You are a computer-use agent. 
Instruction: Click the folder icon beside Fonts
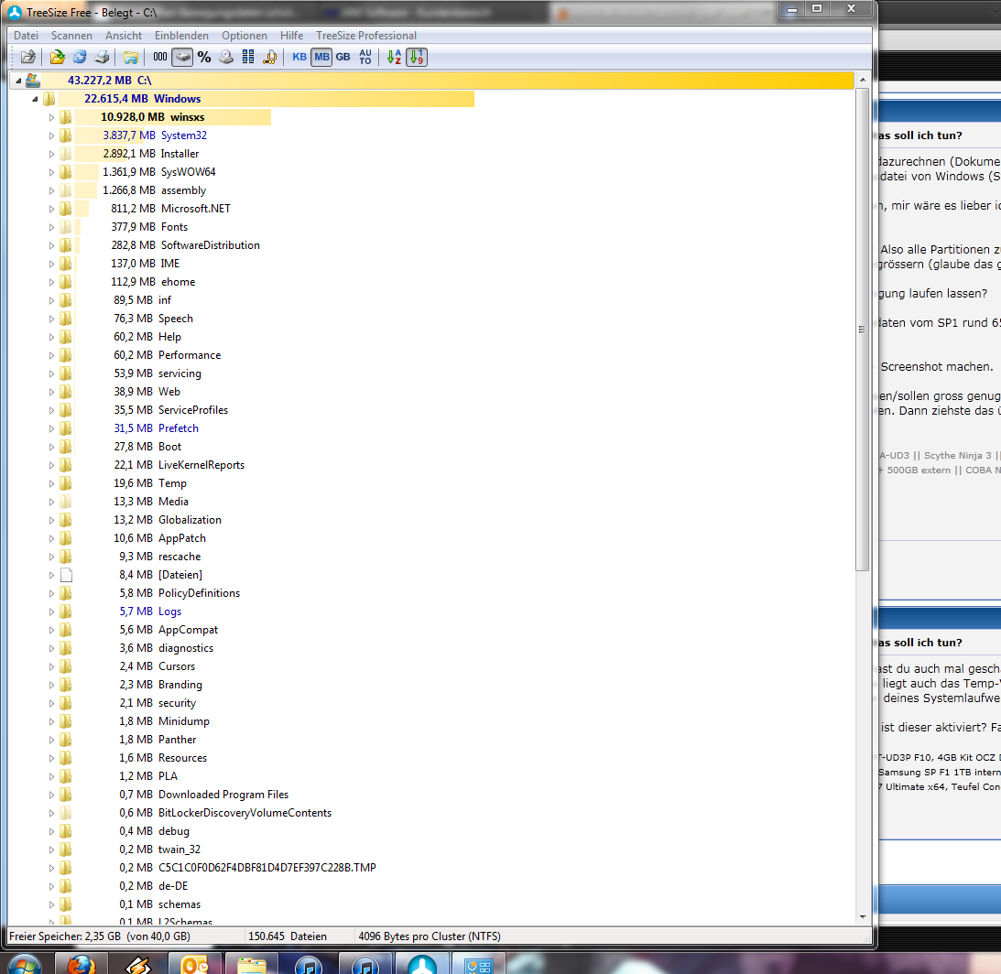66,227
